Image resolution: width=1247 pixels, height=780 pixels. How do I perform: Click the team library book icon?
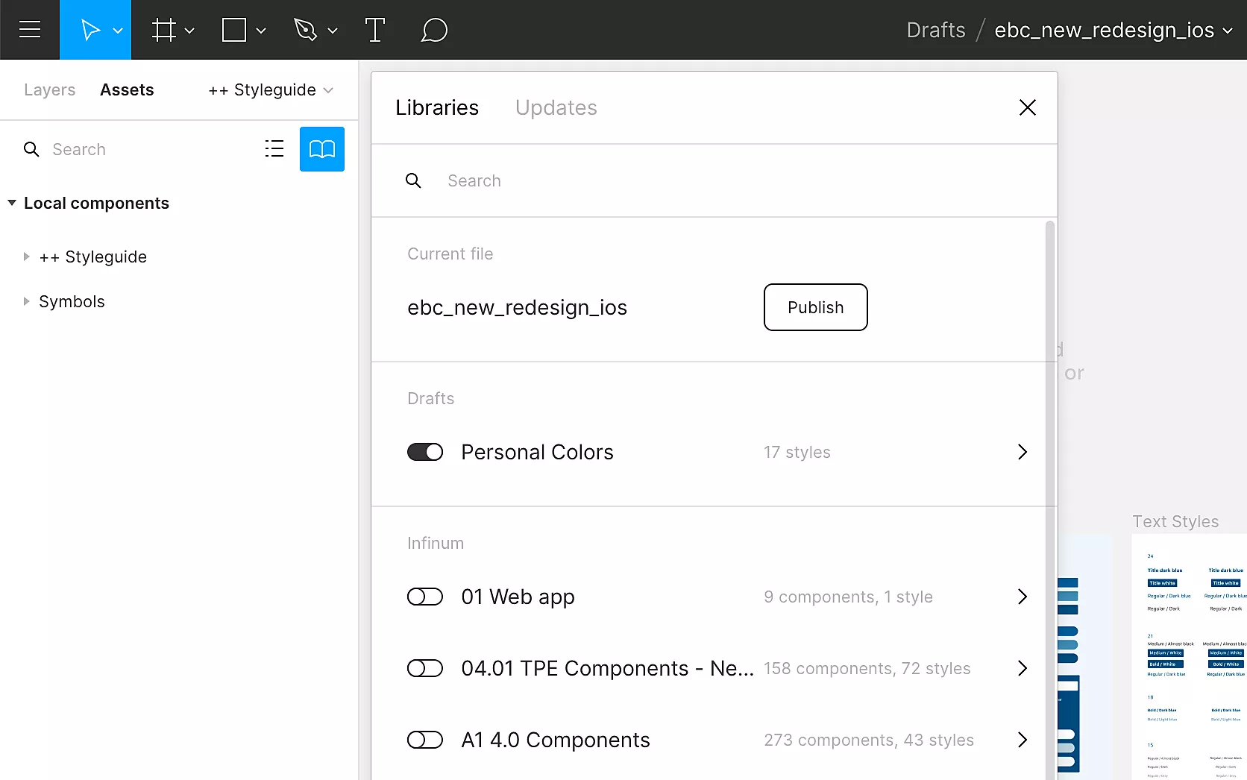[x=322, y=149]
